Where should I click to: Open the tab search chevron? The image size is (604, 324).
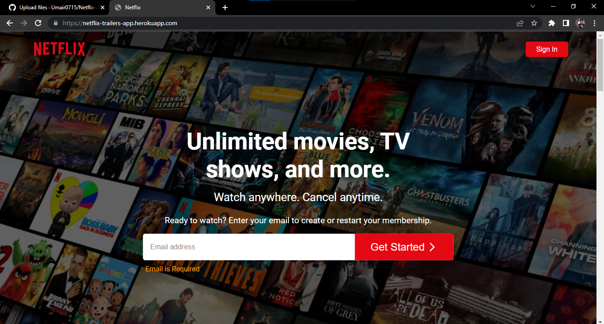click(x=533, y=7)
